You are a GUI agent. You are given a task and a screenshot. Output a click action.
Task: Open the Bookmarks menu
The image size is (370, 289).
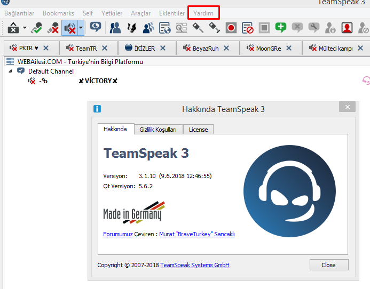(x=59, y=13)
